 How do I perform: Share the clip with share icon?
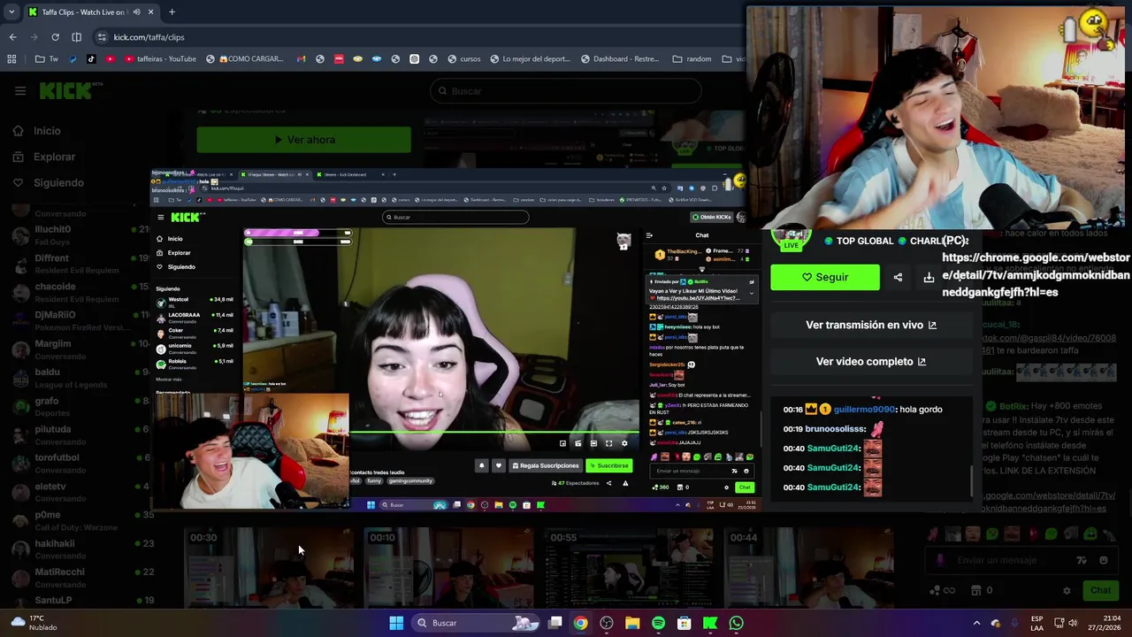click(x=898, y=277)
